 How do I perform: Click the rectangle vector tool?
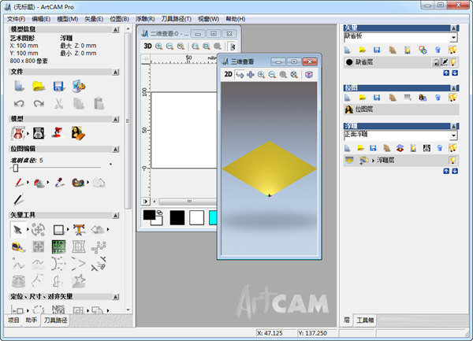pyautogui.click(x=58, y=230)
